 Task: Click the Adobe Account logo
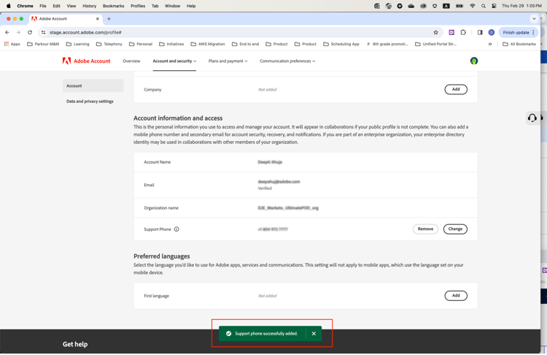(x=86, y=61)
